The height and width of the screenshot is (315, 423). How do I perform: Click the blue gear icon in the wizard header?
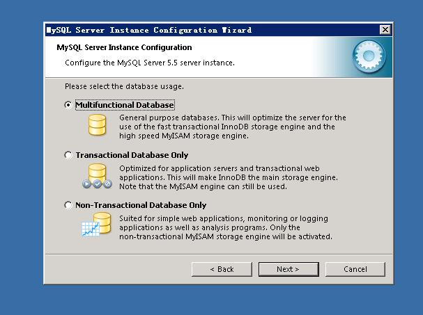click(x=369, y=56)
